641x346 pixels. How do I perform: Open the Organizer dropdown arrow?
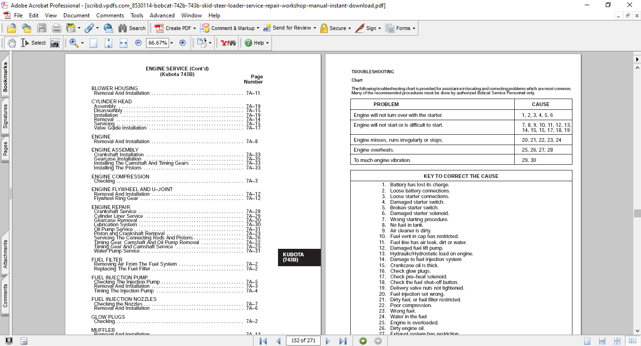pyautogui.click(x=79, y=28)
